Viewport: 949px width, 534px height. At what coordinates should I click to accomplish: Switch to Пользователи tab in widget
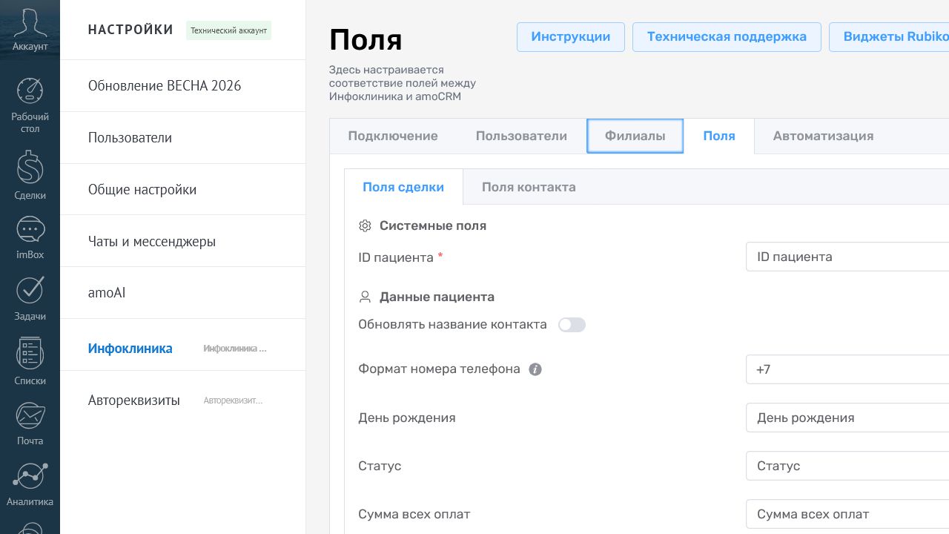pos(521,136)
